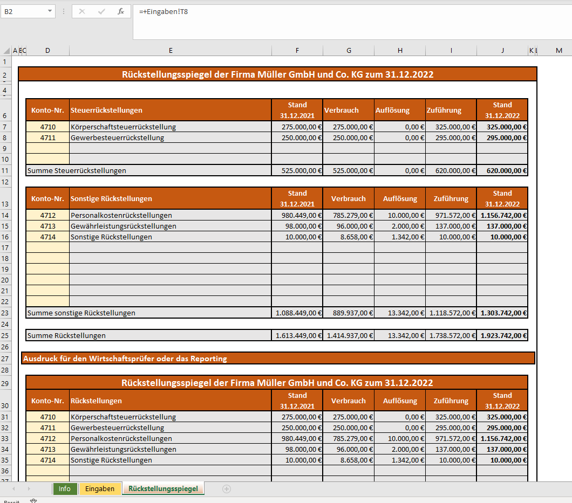Click the title cell in row 29
Screen dimensions: 572x503
tap(277, 383)
